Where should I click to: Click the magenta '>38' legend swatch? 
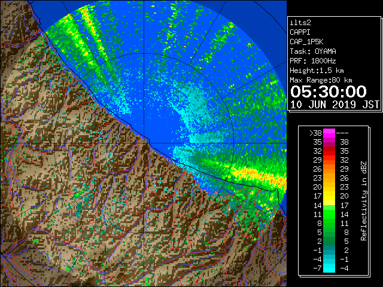329,133
